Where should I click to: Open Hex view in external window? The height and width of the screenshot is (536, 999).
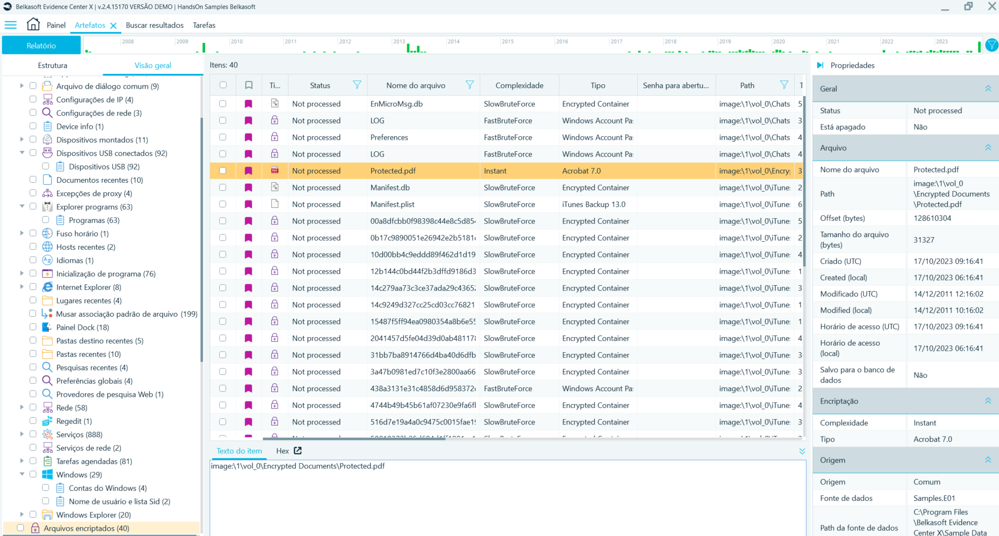pos(298,451)
